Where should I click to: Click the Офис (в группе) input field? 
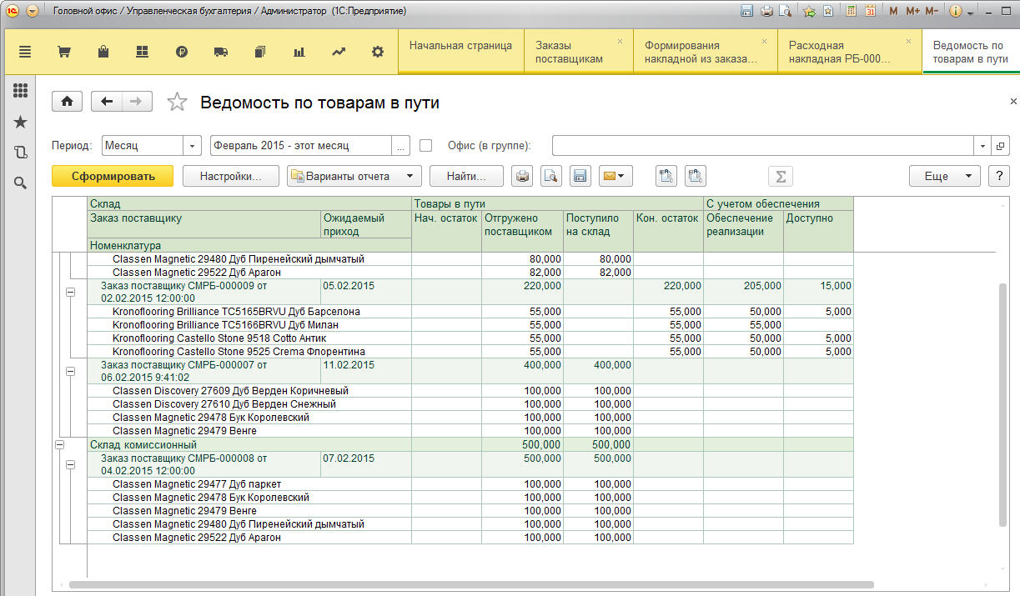(763, 145)
